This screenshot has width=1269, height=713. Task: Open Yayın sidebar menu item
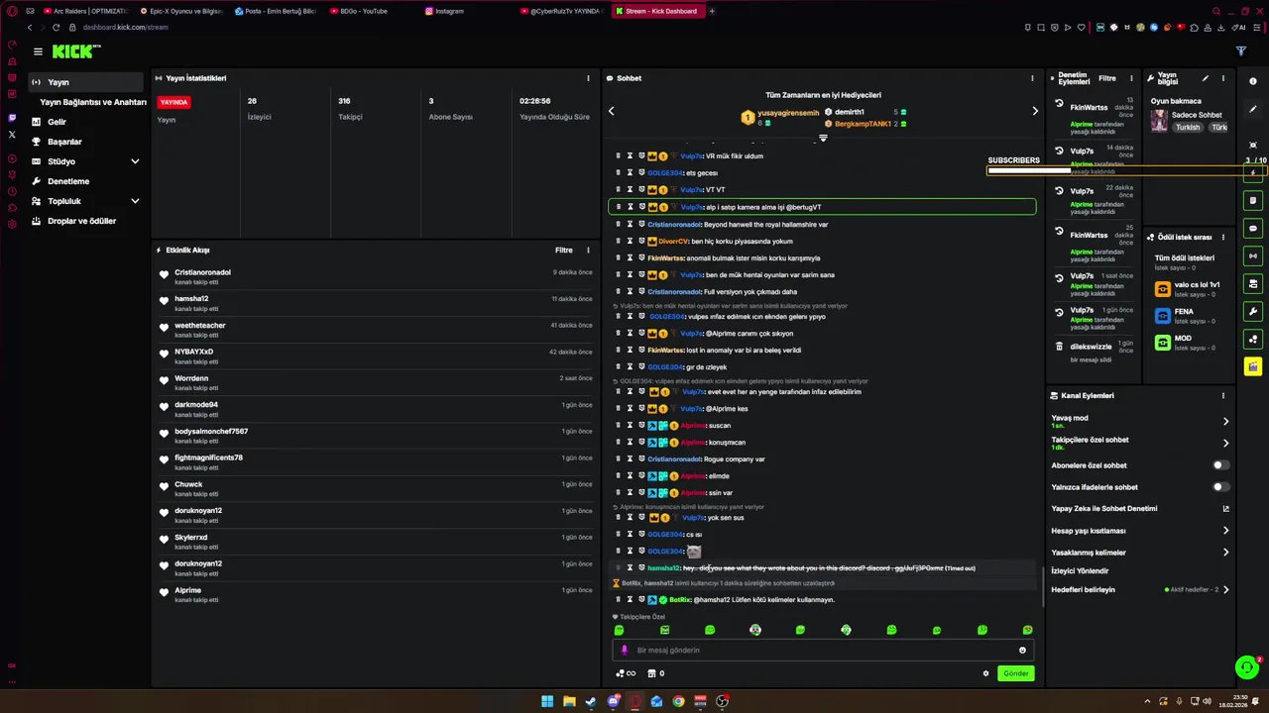86,82
